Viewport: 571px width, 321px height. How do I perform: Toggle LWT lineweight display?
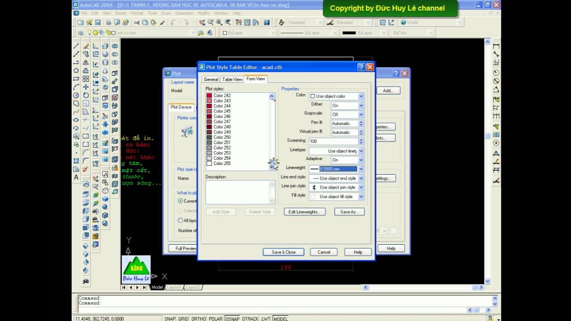pos(266,318)
